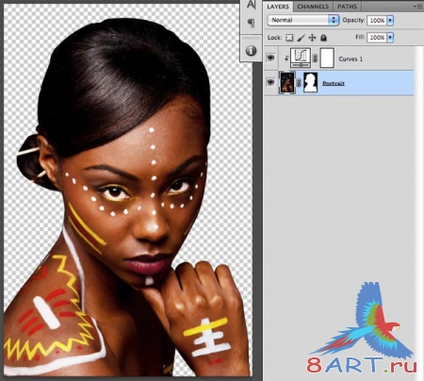Open the Paragraph panel icon
Viewport: 424px width, 381px height.
click(x=251, y=23)
